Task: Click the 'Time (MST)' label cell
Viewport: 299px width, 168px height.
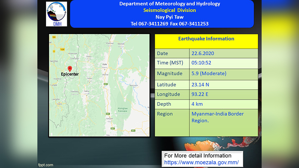Action: pos(172,63)
